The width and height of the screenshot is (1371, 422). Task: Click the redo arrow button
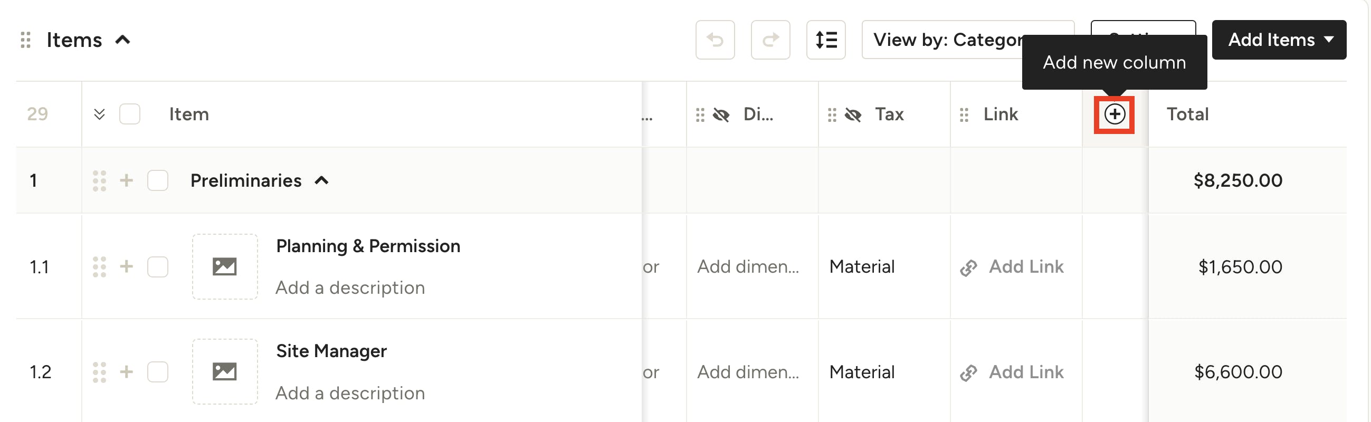click(x=770, y=40)
